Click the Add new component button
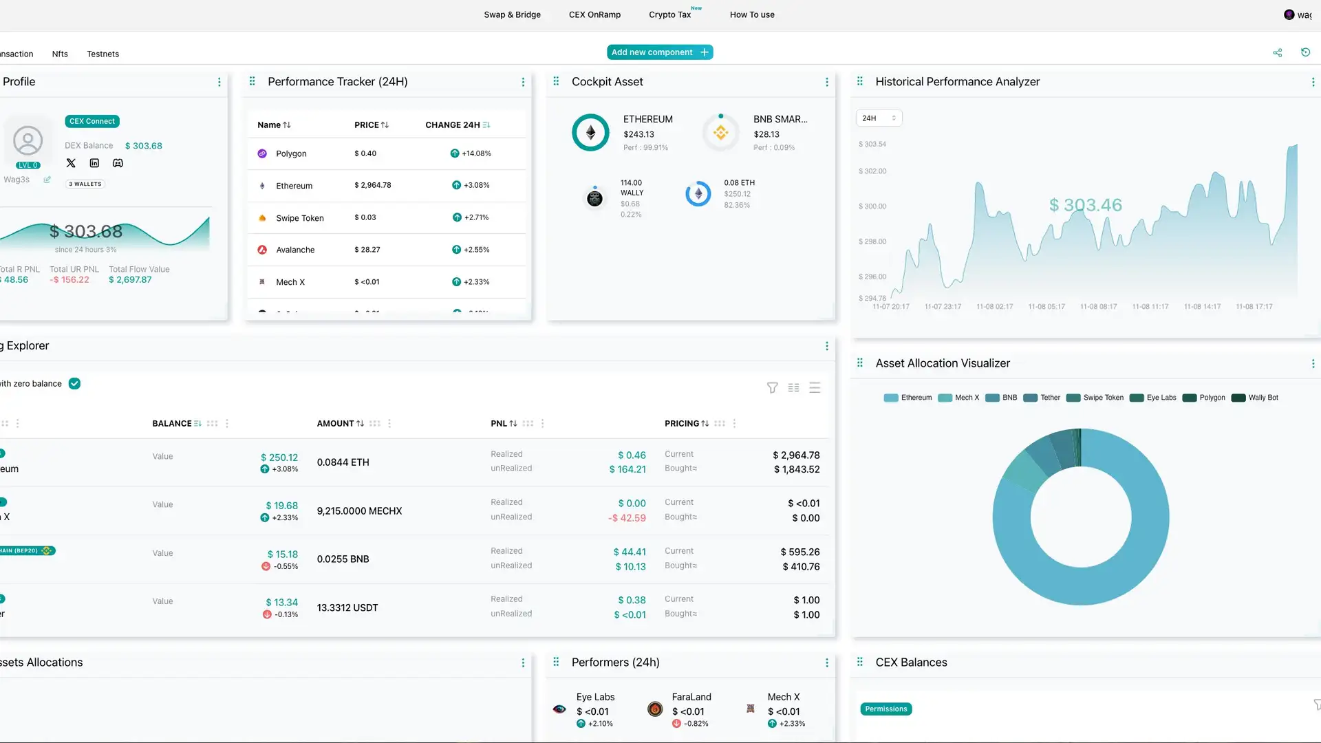The height and width of the screenshot is (743, 1321). [660, 52]
